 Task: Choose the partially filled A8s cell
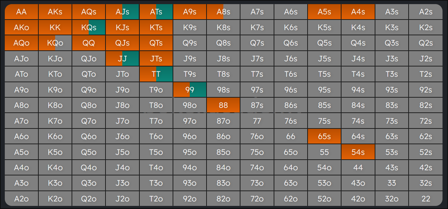223,12
